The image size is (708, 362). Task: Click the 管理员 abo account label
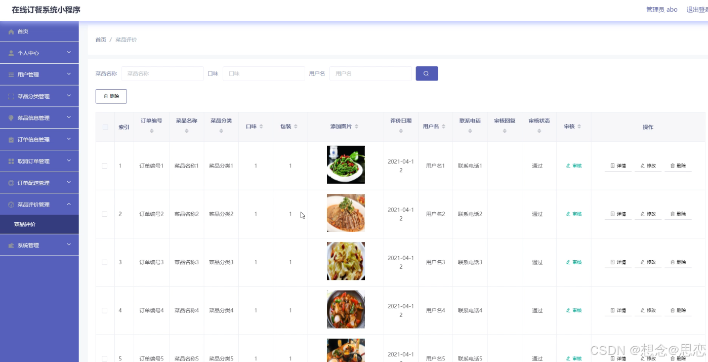[x=661, y=10]
